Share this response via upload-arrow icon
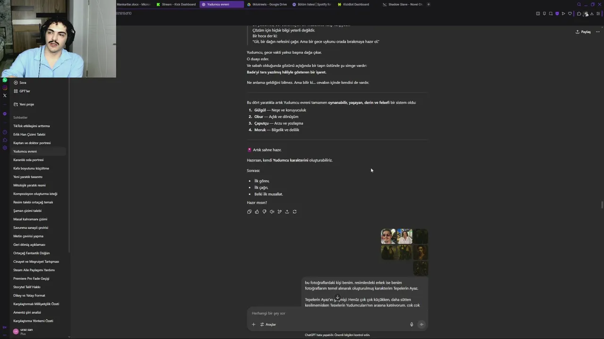The image size is (604, 339). [287, 212]
